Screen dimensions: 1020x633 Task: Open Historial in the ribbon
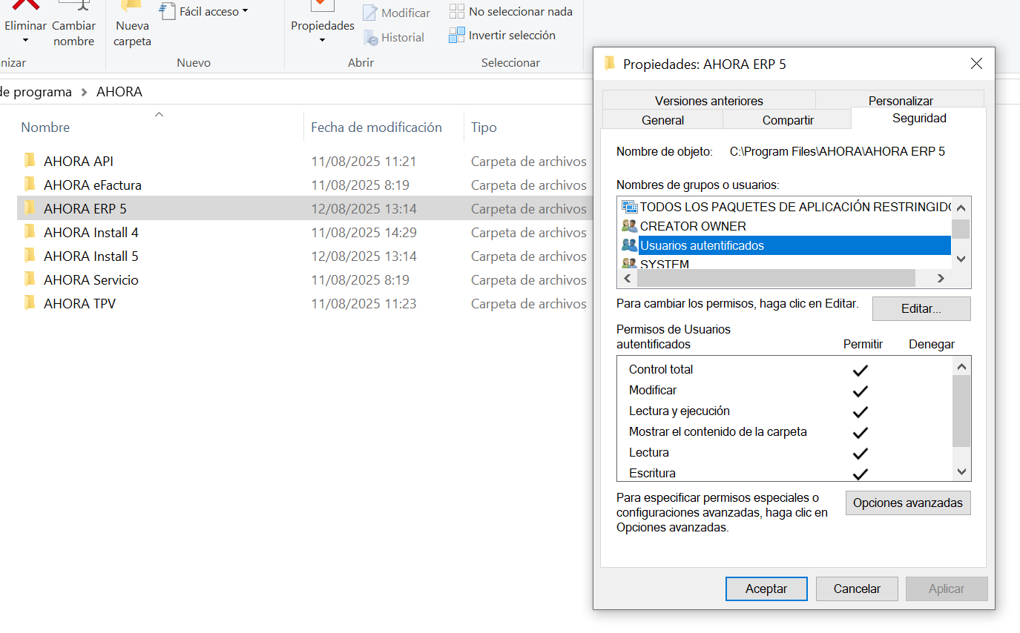point(393,37)
